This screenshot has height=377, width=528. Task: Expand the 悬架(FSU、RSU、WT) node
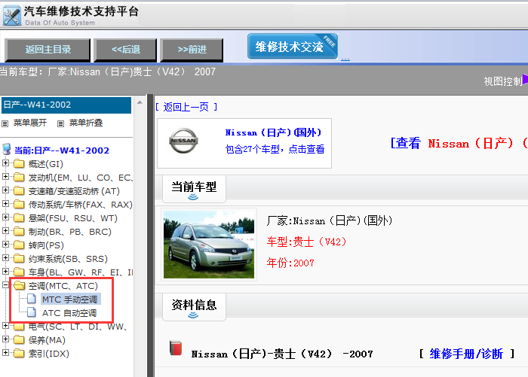coord(5,217)
